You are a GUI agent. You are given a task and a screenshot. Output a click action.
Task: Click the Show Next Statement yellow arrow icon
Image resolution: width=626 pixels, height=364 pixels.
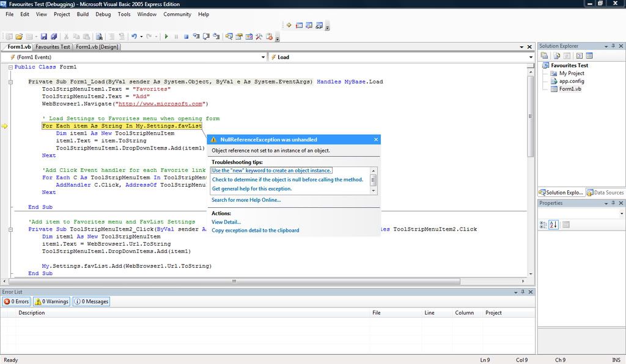289,25
